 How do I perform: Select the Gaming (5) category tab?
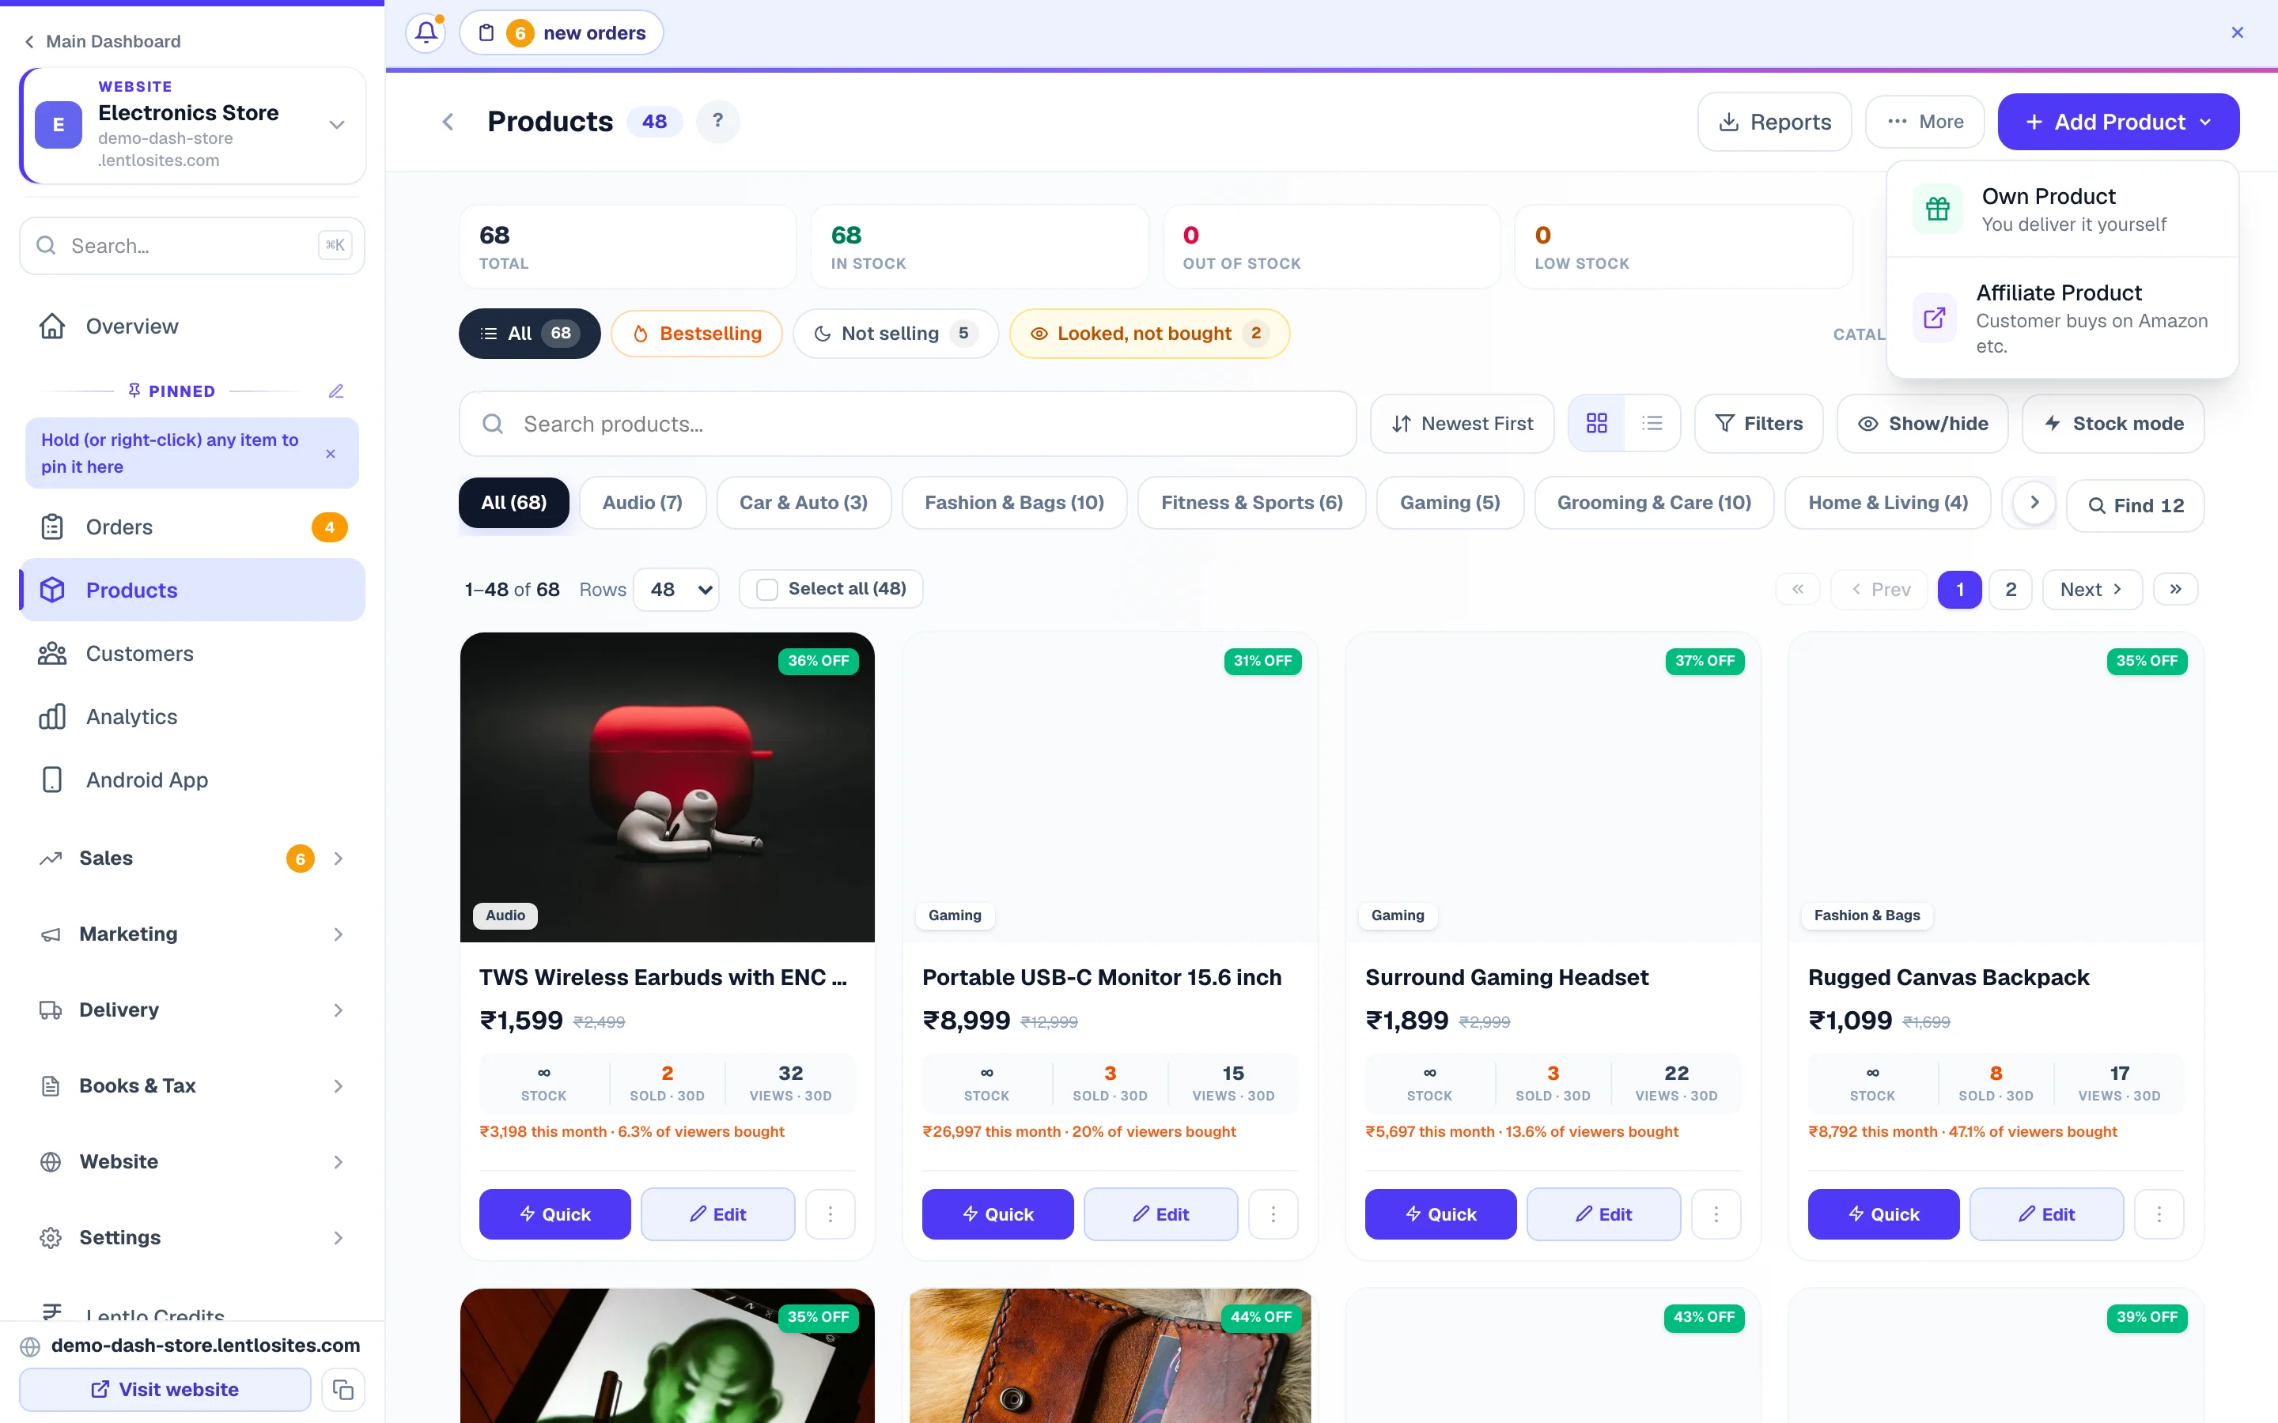click(x=1450, y=503)
